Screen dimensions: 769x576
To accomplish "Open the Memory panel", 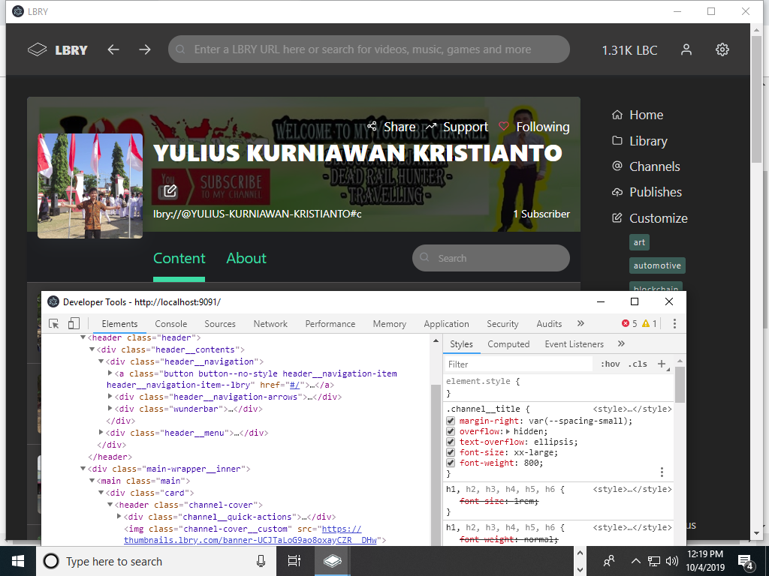I will click(390, 324).
